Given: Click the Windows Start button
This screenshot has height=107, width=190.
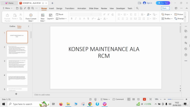Looking at the screenshot, I should pyautogui.click(x=4, y=104).
